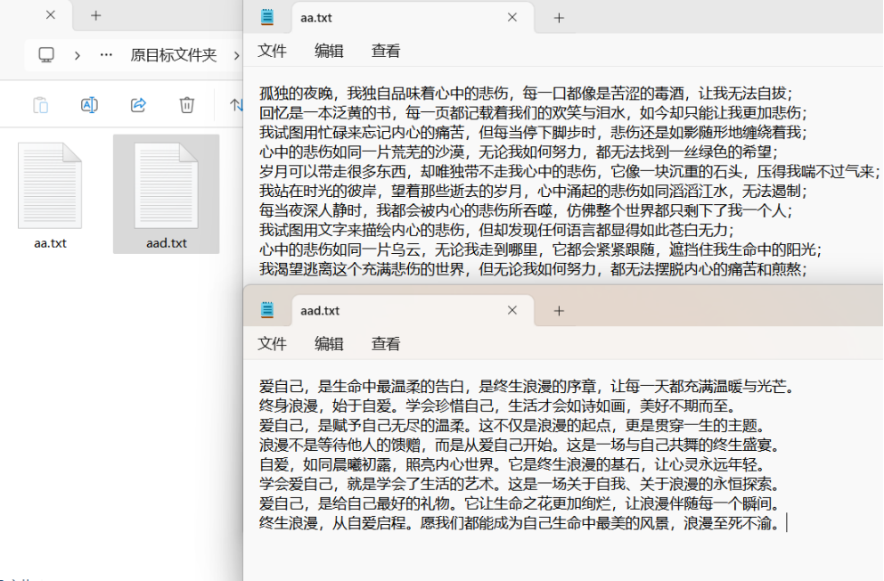Click line starting 岁月可以带走很多东西
884x581 pixels.
[569, 171]
